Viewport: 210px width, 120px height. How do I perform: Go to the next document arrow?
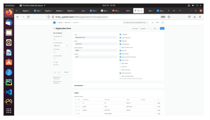pos(152,28)
